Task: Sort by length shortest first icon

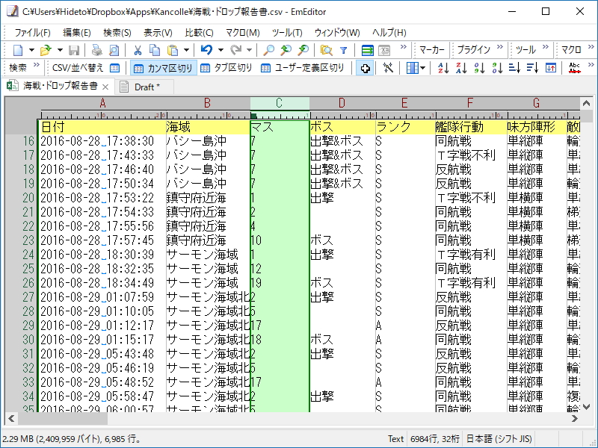Action: [514, 68]
